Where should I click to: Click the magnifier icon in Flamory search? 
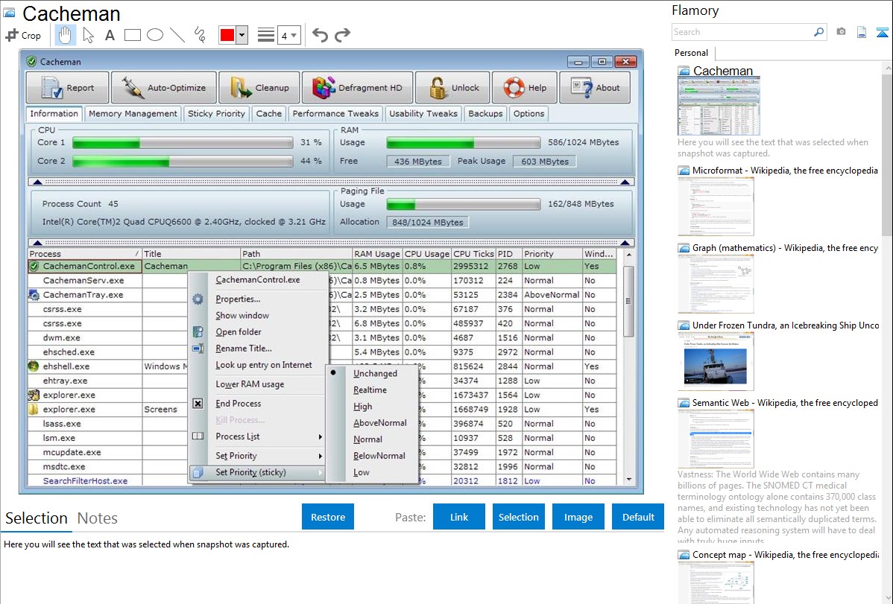point(819,32)
